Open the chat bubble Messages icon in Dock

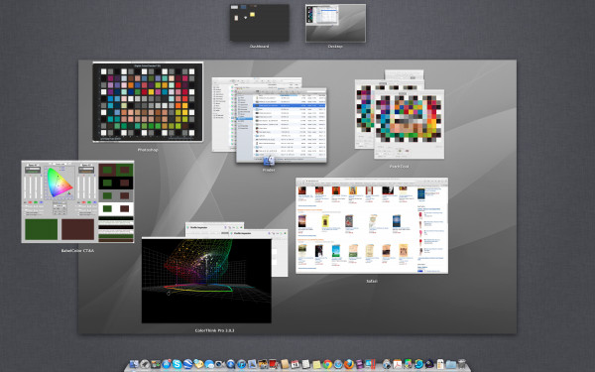point(209,364)
